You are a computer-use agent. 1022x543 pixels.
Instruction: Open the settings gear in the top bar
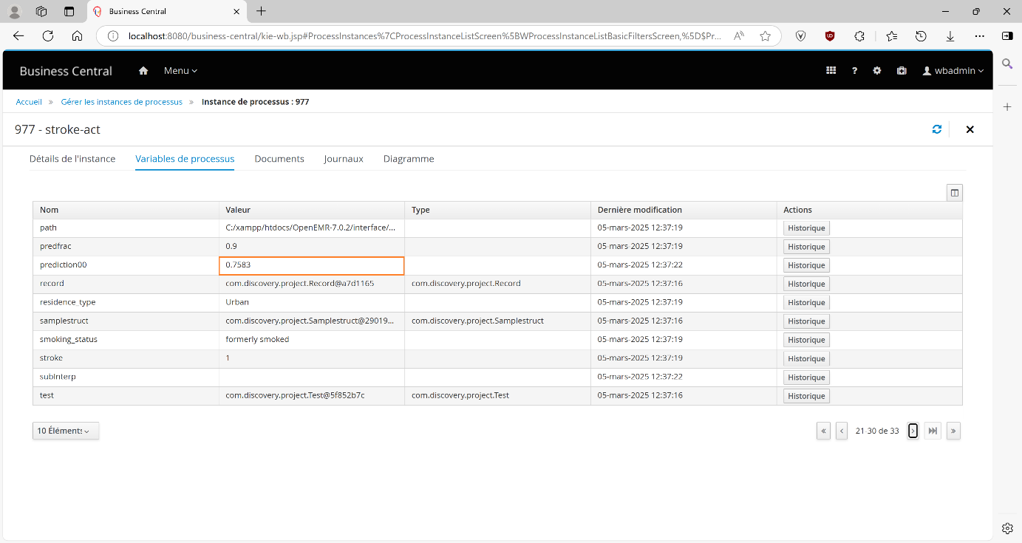click(877, 70)
